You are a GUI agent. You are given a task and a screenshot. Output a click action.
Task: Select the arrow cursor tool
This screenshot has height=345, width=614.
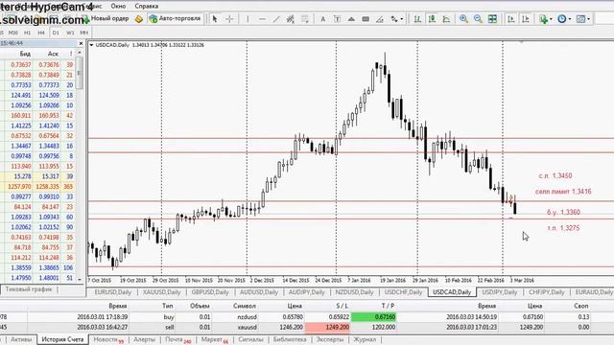(x=215, y=19)
